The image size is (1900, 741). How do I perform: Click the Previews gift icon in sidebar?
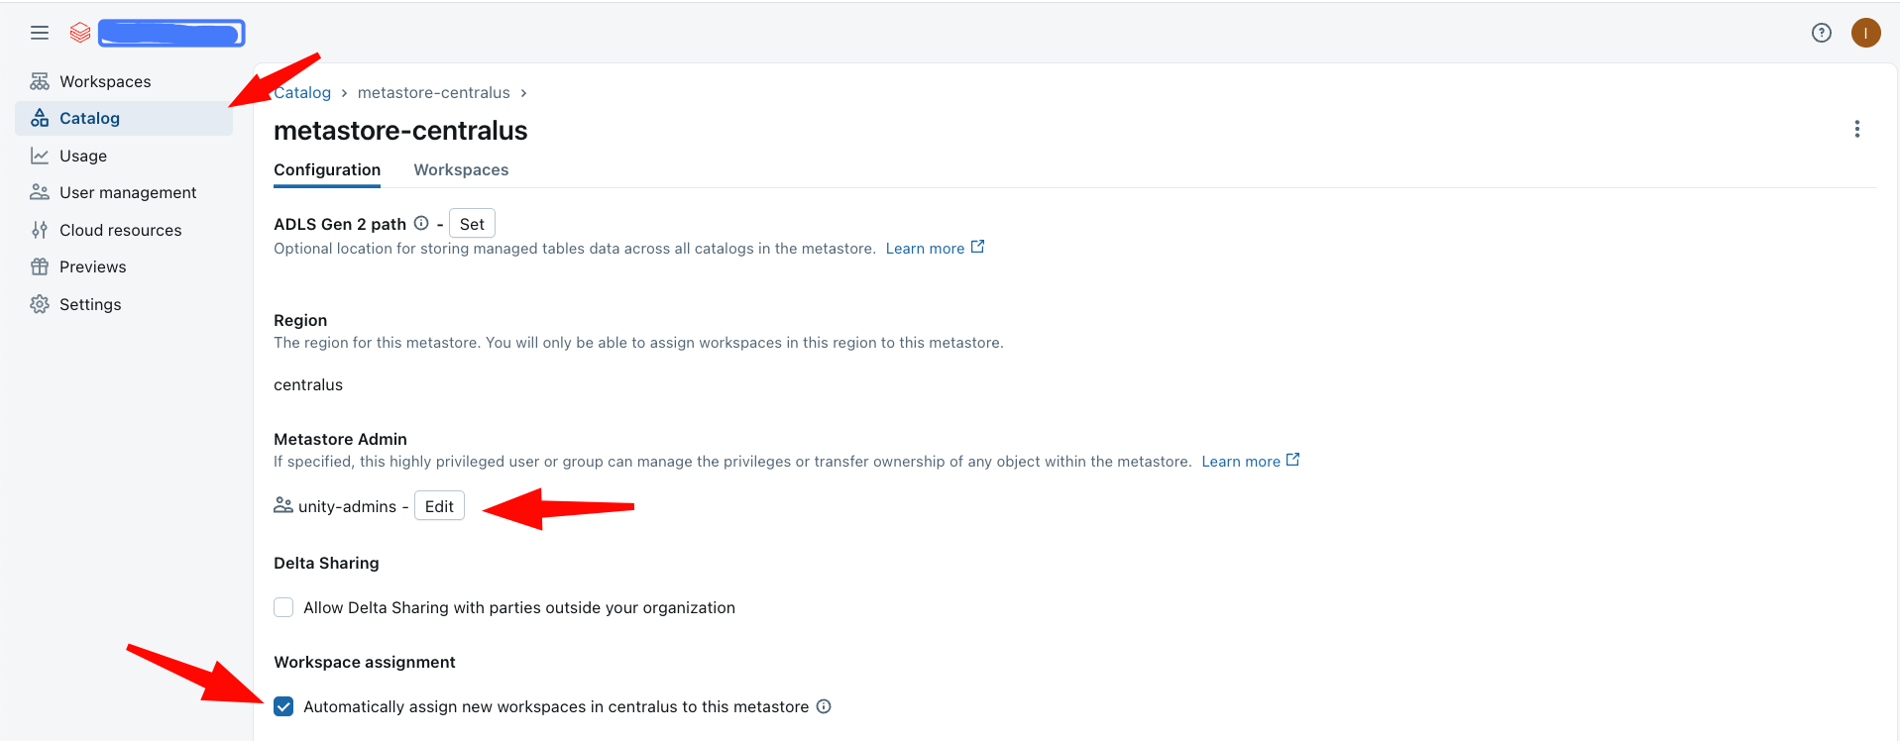[x=40, y=266]
